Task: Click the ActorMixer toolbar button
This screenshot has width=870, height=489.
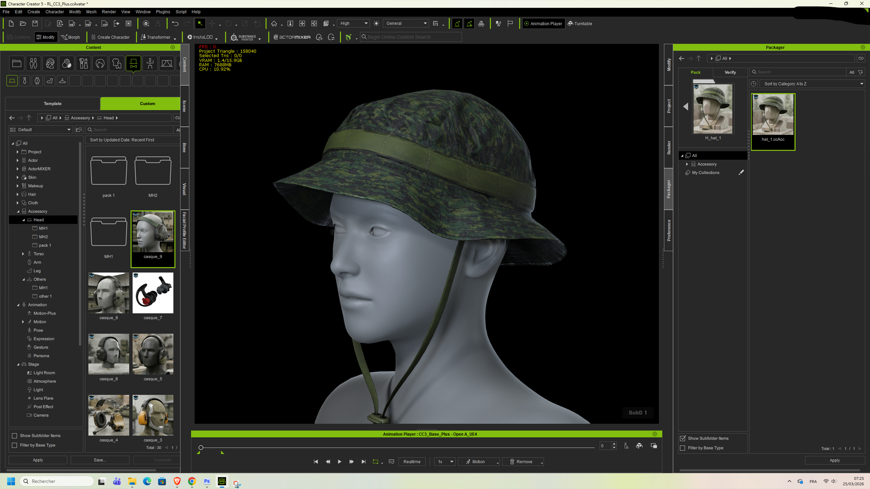Action: 292,37
